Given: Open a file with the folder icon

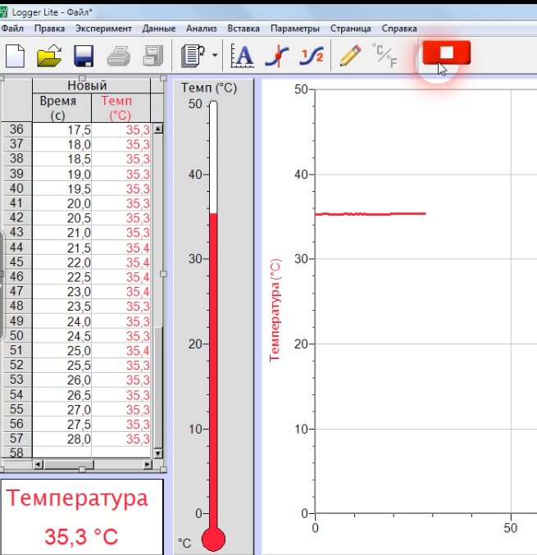Looking at the screenshot, I should coord(49,56).
